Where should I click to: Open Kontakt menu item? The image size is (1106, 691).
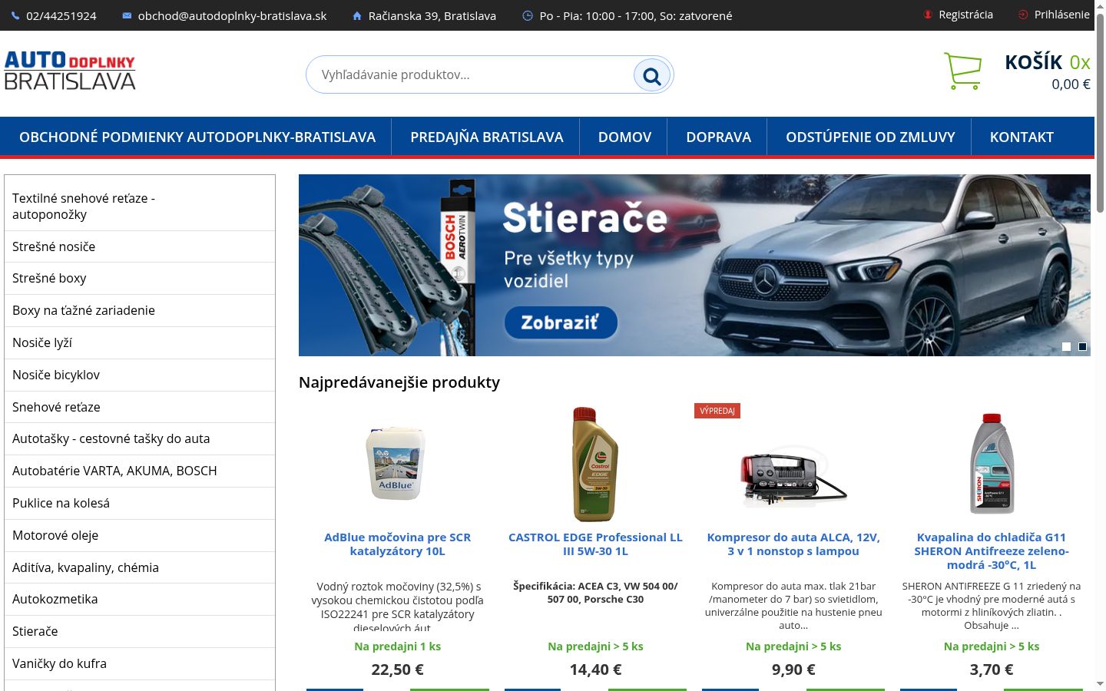tap(1022, 137)
